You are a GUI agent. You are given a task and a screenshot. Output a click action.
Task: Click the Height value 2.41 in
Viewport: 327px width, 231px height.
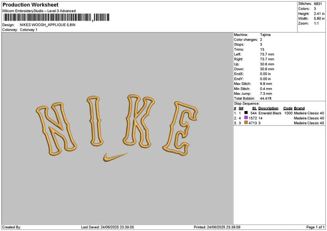pyautogui.click(x=319, y=14)
